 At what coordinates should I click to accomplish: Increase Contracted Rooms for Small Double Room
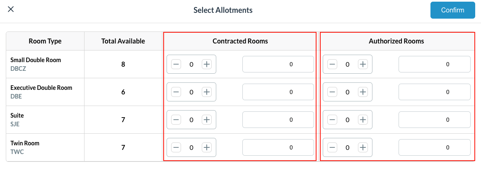(x=207, y=64)
